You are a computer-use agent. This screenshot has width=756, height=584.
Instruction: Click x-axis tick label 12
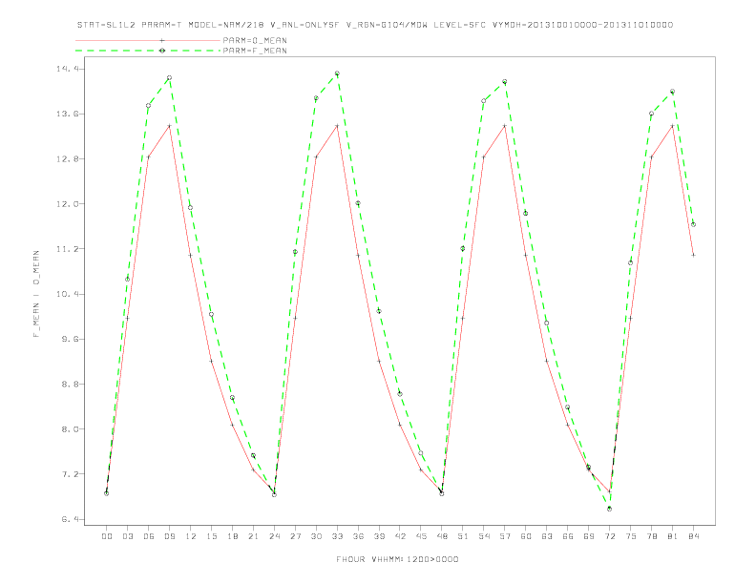point(191,536)
